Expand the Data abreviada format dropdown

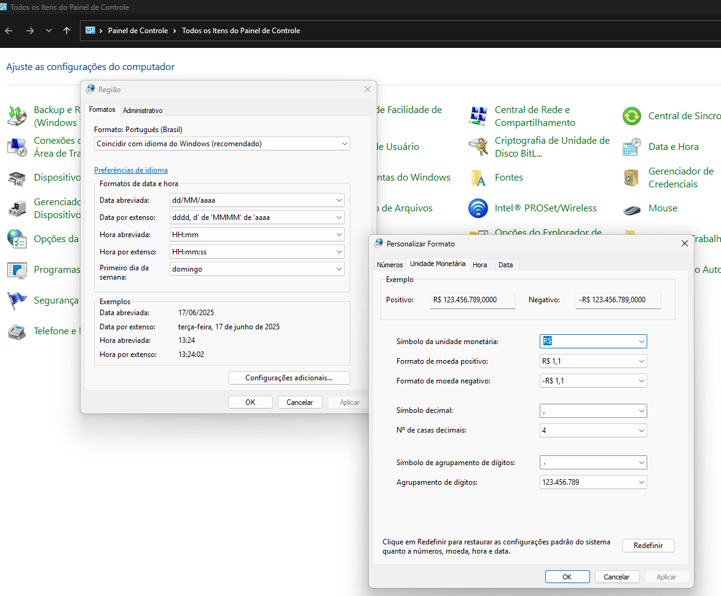(339, 200)
